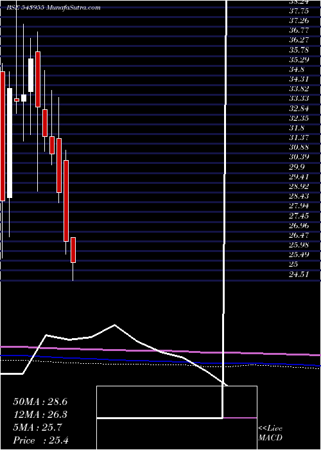Click the 36.77 price axis label
This screenshot has height=450, width=321.
point(299,31)
